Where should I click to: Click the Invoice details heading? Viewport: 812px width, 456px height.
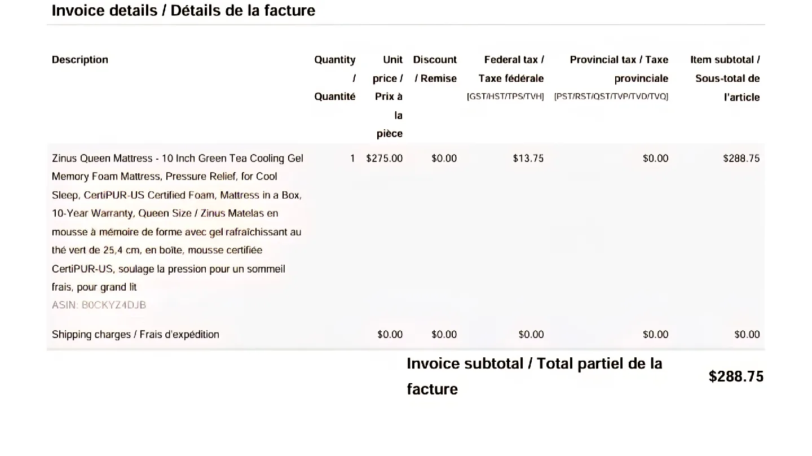[183, 10]
